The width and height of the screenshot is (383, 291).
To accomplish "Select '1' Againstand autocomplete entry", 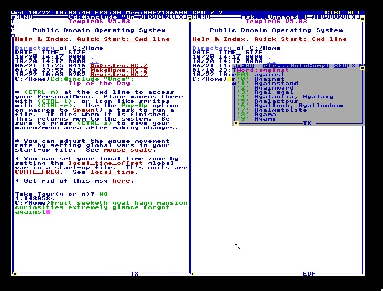I will (267, 84).
